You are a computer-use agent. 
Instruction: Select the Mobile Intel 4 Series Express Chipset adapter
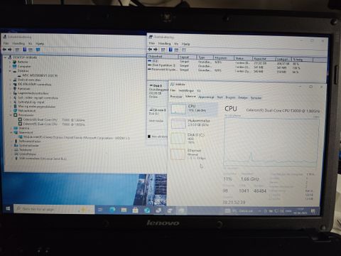(x=74, y=137)
